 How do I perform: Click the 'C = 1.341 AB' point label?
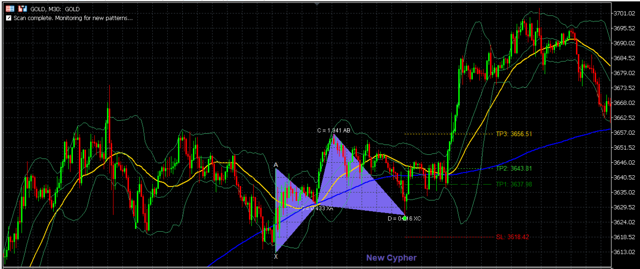point(334,131)
